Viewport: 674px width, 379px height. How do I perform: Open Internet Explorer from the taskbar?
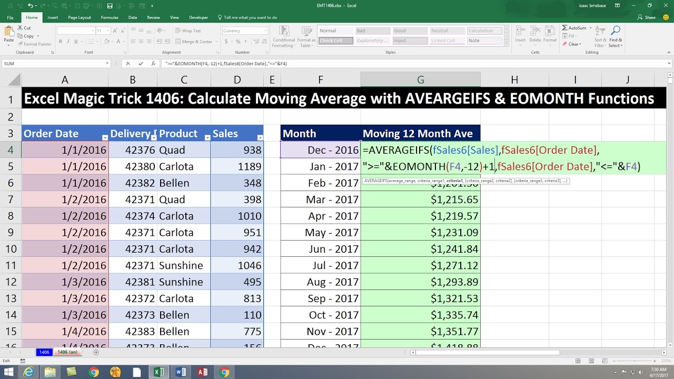(x=28, y=372)
